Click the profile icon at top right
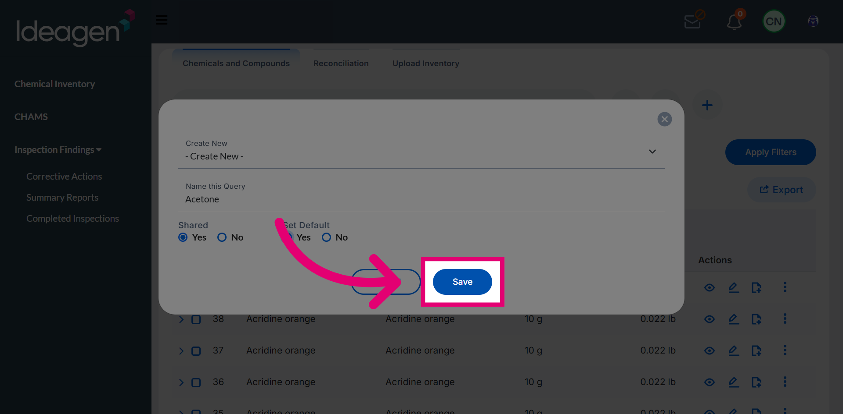This screenshot has width=843, height=414. click(x=813, y=21)
